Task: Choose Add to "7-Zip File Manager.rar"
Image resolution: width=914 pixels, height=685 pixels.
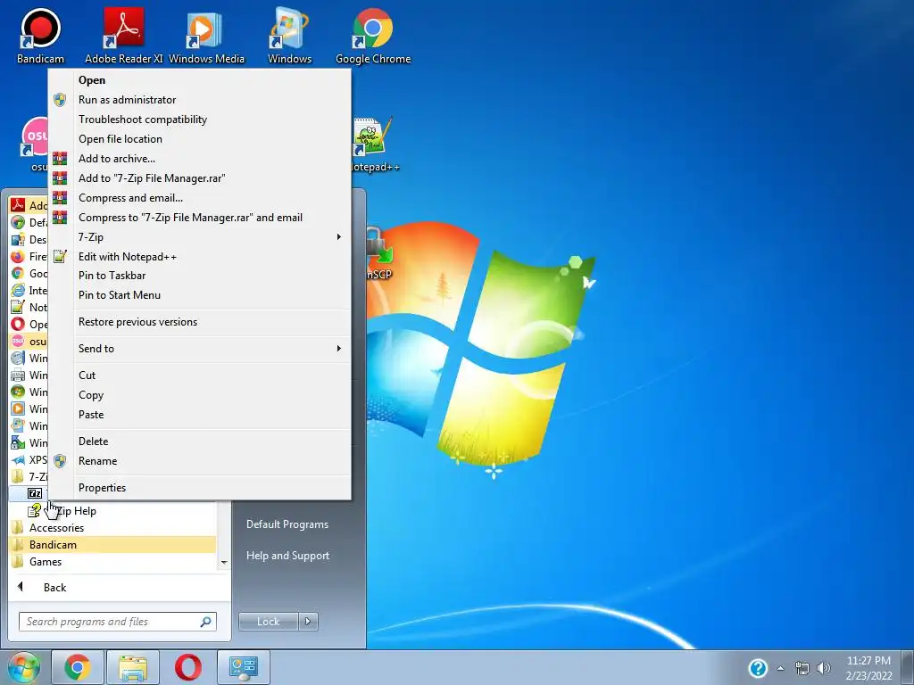Action: pyautogui.click(x=199, y=178)
